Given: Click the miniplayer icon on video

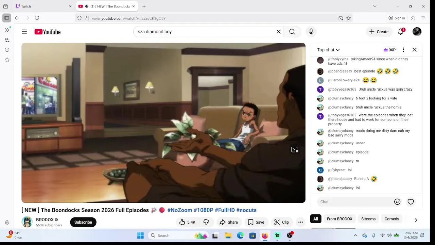Looking at the screenshot, I should (295, 150).
